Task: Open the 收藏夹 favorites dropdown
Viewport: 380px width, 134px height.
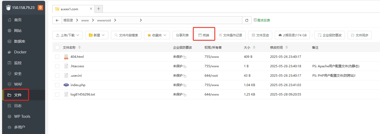Action: click(157, 35)
